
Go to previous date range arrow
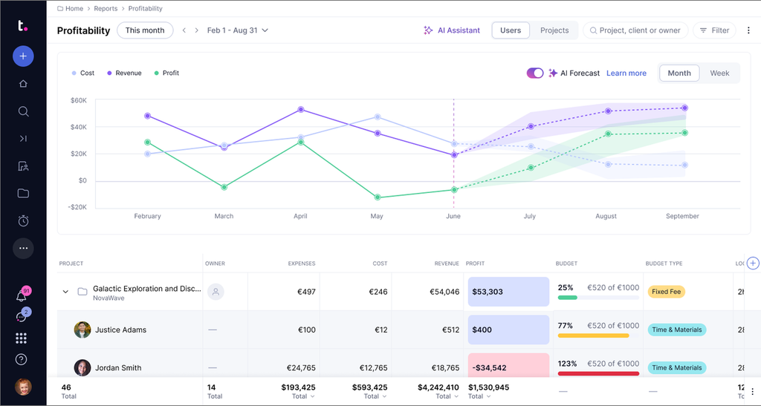coord(184,30)
